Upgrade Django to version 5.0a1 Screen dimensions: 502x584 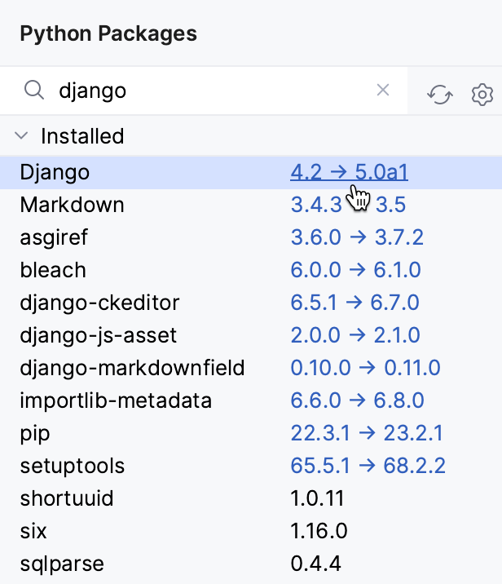[349, 172]
